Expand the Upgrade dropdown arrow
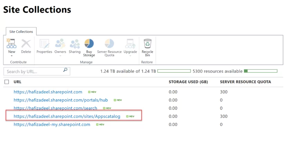The image size is (286, 147). (130, 56)
